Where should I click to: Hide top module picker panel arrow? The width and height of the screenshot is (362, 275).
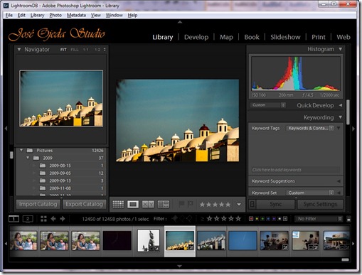tap(180, 22)
